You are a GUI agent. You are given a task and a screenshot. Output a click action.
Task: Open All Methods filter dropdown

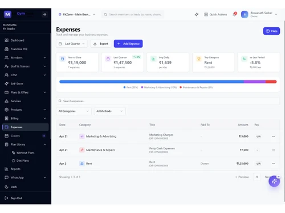[109, 111]
